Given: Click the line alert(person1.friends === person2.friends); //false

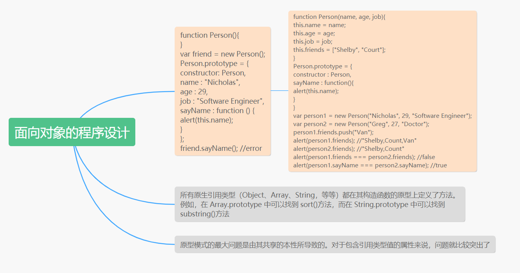Looking at the screenshot, I should [x=364, y=157].
